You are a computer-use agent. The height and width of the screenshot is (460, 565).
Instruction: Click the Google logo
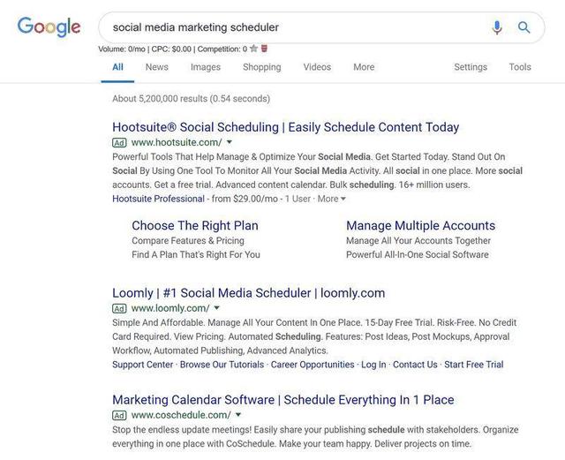click(x=49, y=27)
